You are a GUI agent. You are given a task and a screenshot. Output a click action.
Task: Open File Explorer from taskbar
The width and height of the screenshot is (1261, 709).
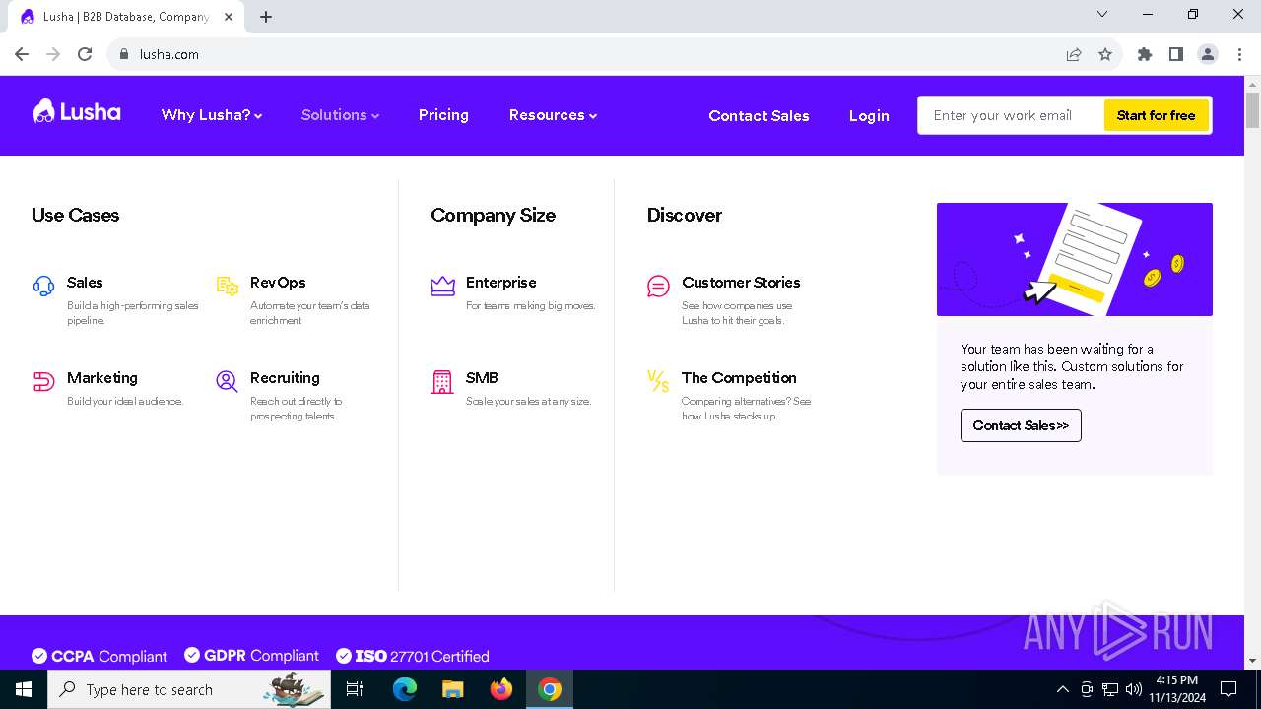(x=453, y=689)
